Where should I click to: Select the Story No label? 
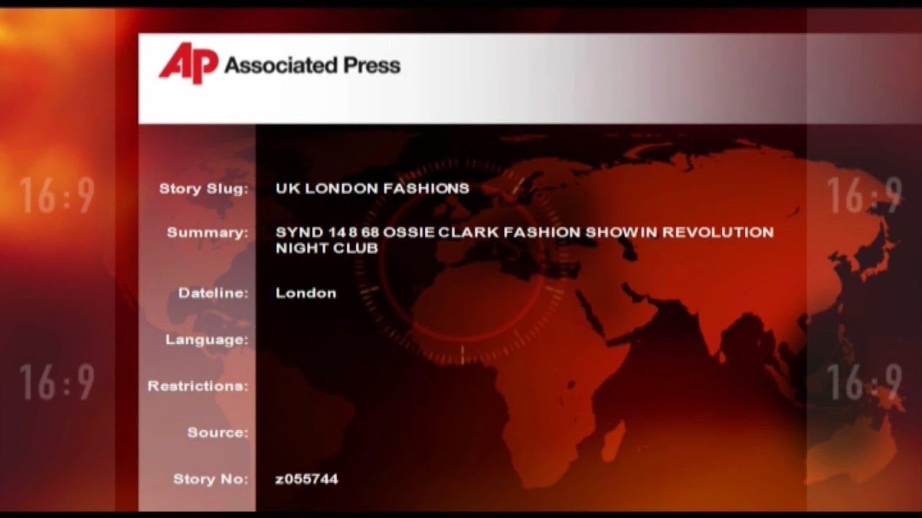click(x=210, y=478)
